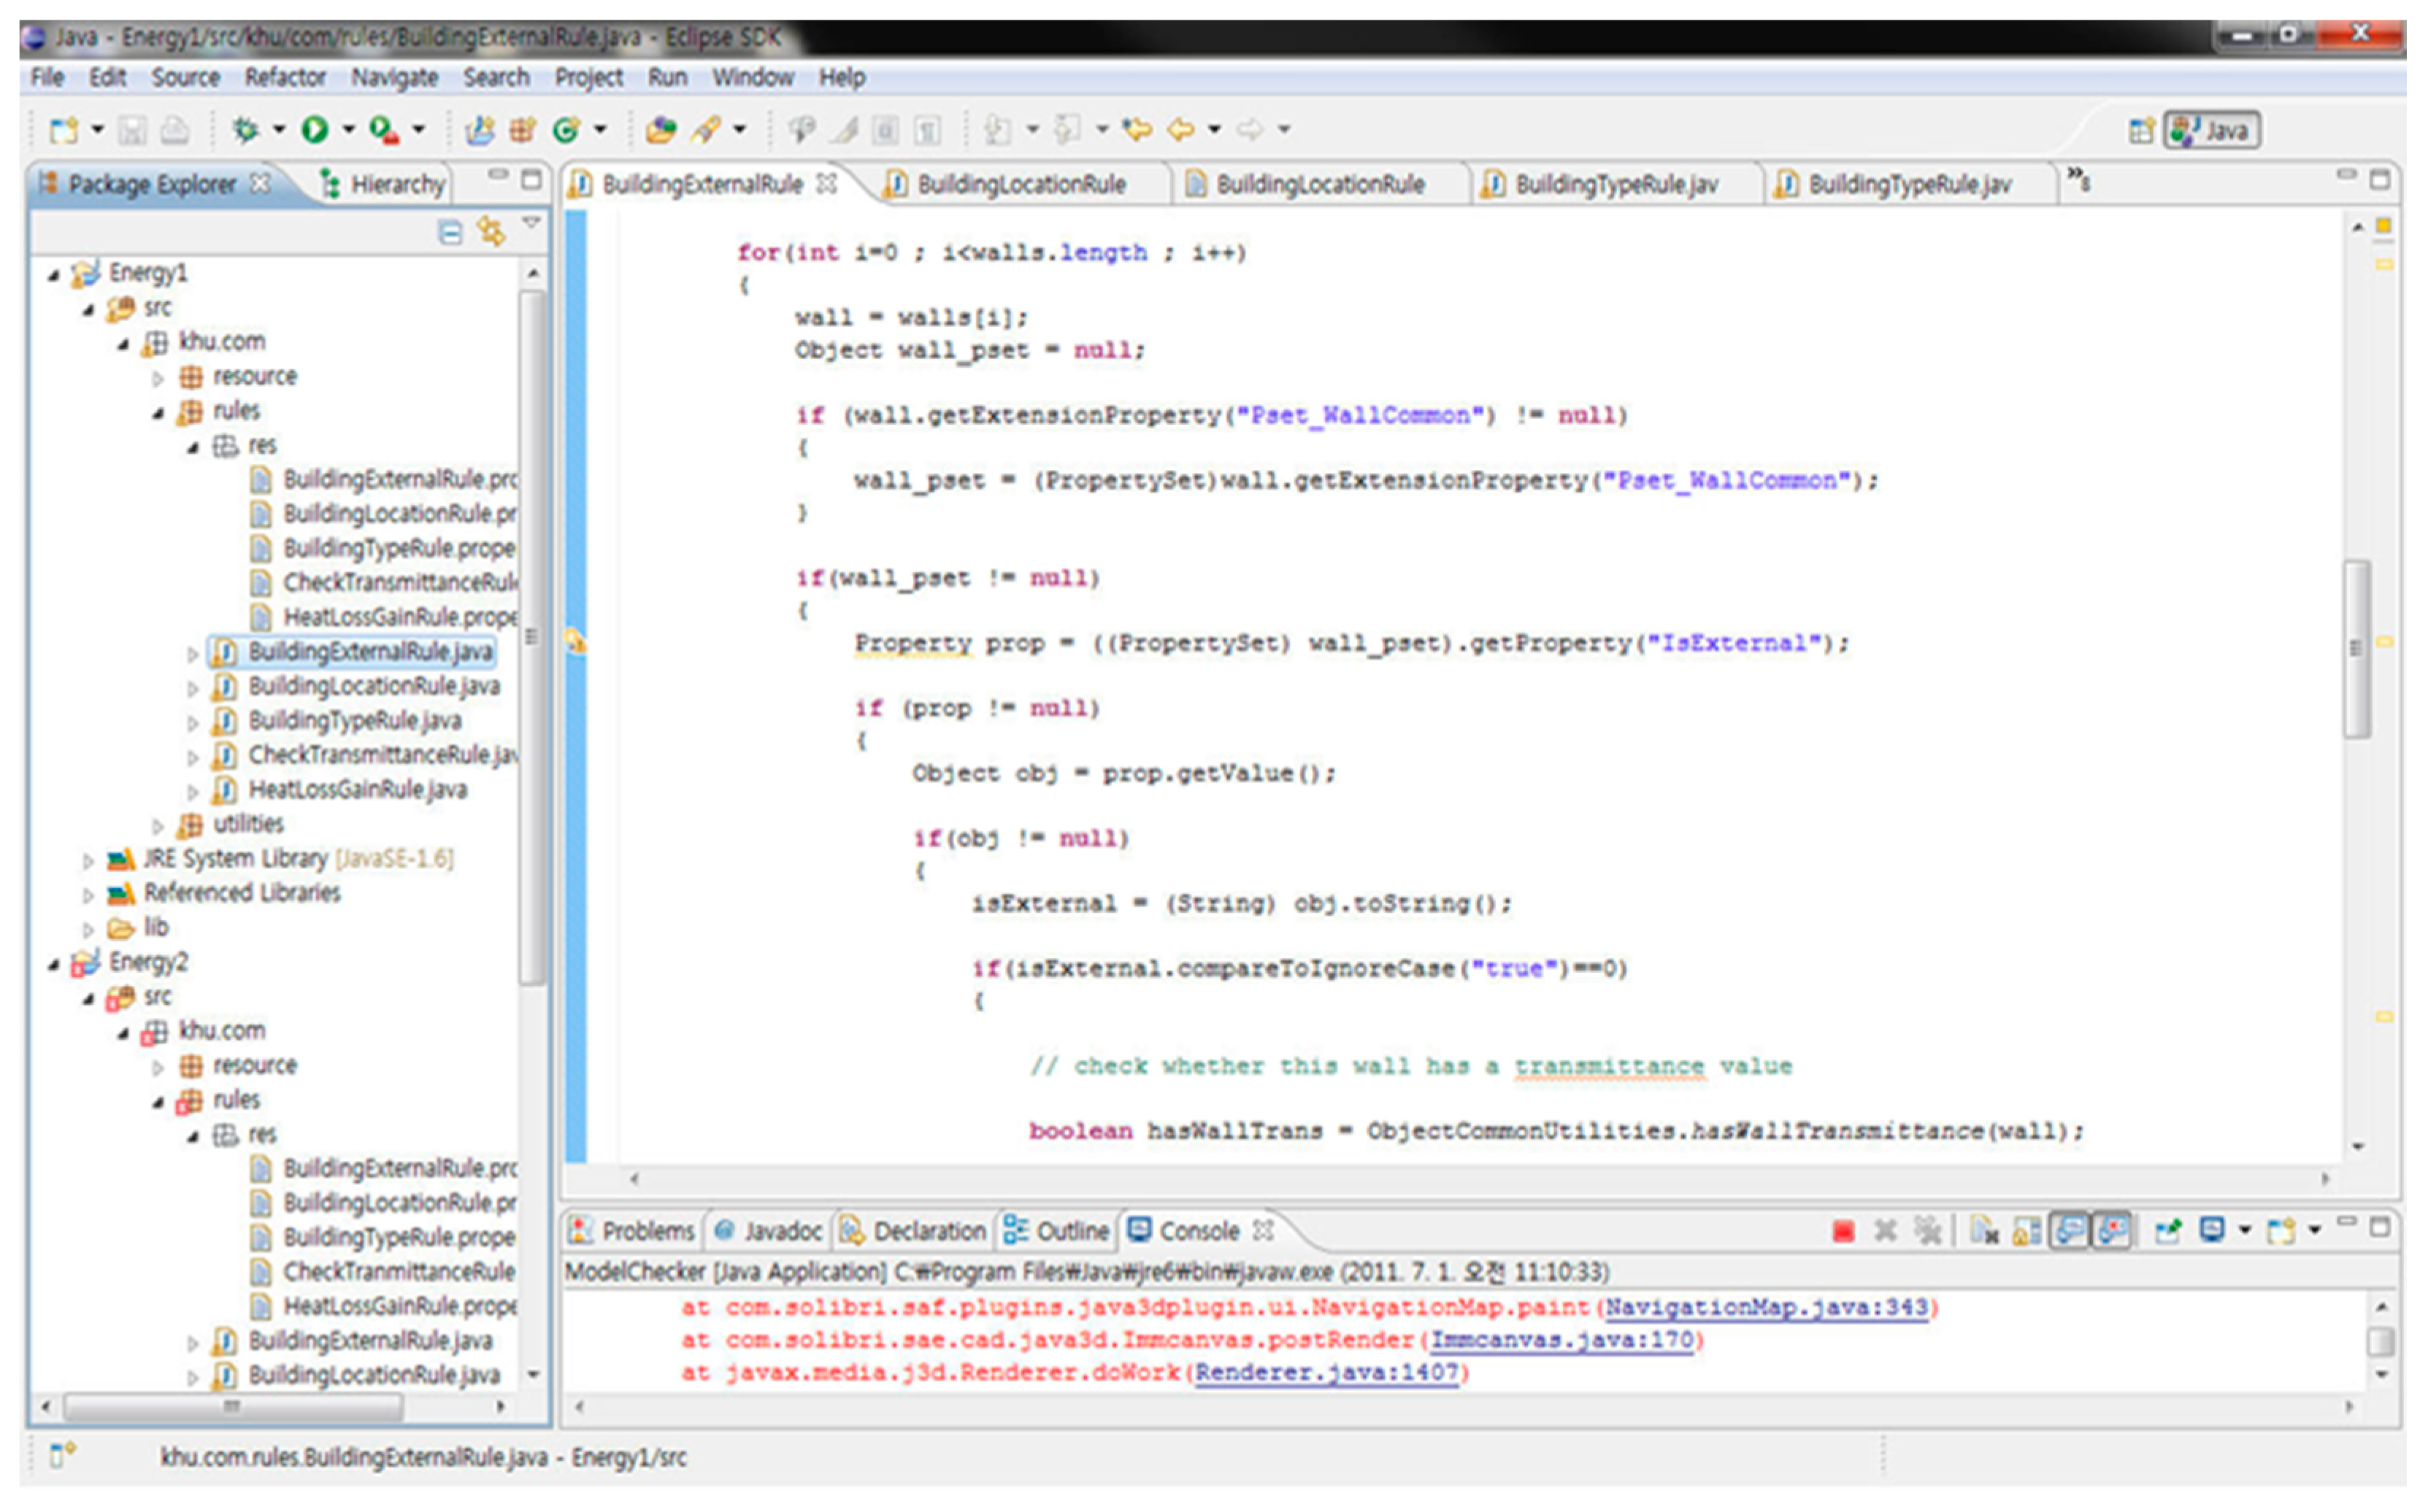Select the Java perspective button
2428x1512 pixels.
click(x=2213, y=130)
